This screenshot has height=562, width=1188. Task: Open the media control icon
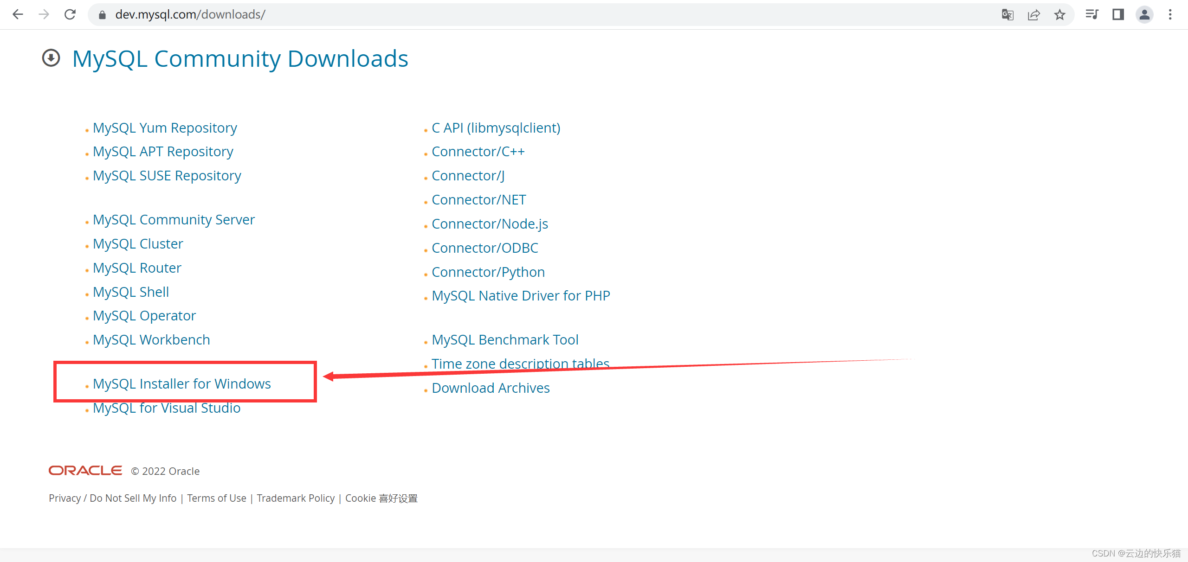(1092, 14)
